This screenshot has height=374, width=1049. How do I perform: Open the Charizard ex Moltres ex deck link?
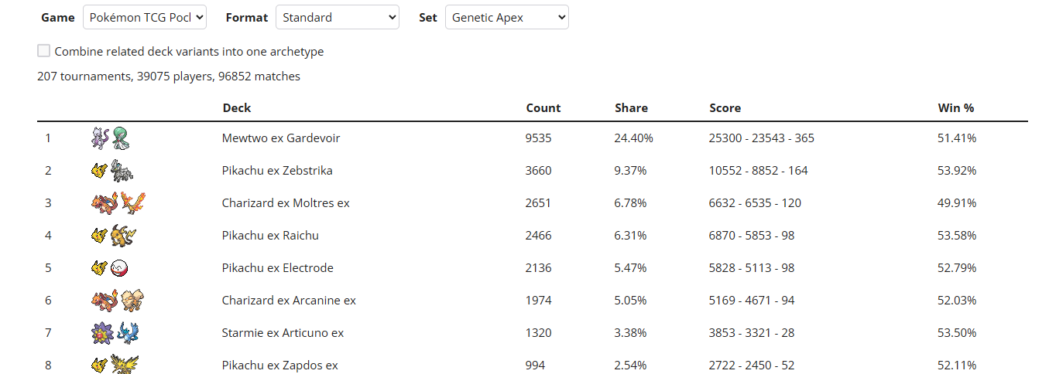286,203
